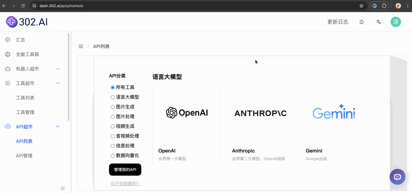Click the sidebar vertical scrollbar
This screenshot has height=193, width=412.
(x=69, y=77)
